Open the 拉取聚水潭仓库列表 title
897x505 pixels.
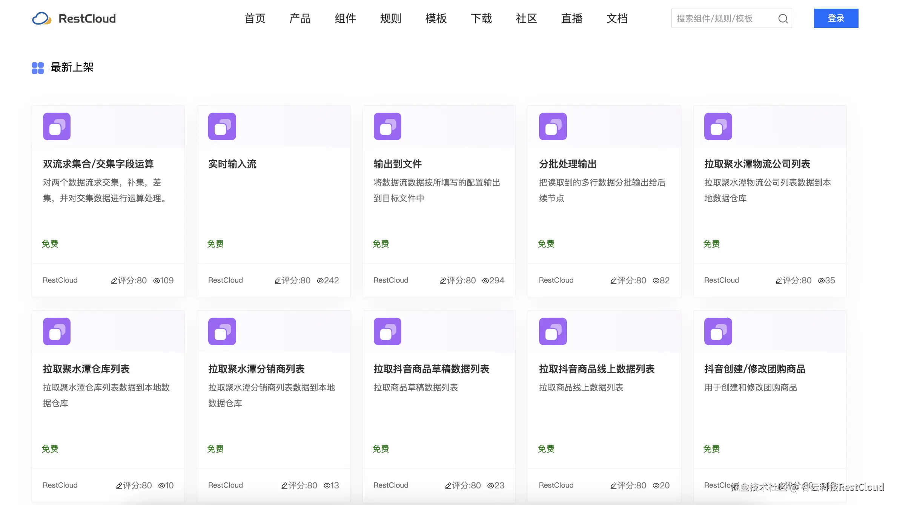86,369
